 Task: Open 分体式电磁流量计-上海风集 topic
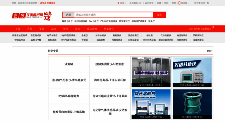tap(110, 96)
